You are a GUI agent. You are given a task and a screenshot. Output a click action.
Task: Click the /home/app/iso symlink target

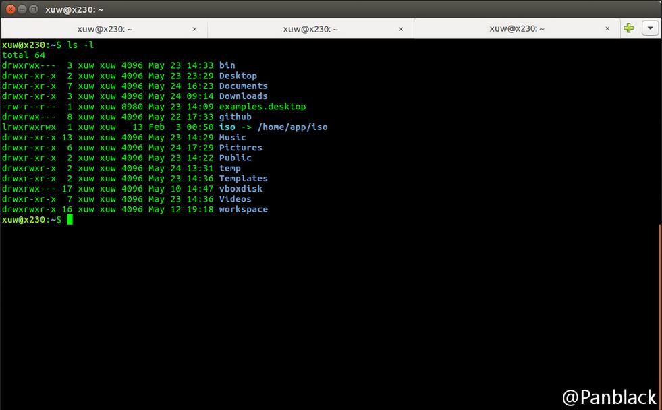pyautogui.click(x=292, y=127)
